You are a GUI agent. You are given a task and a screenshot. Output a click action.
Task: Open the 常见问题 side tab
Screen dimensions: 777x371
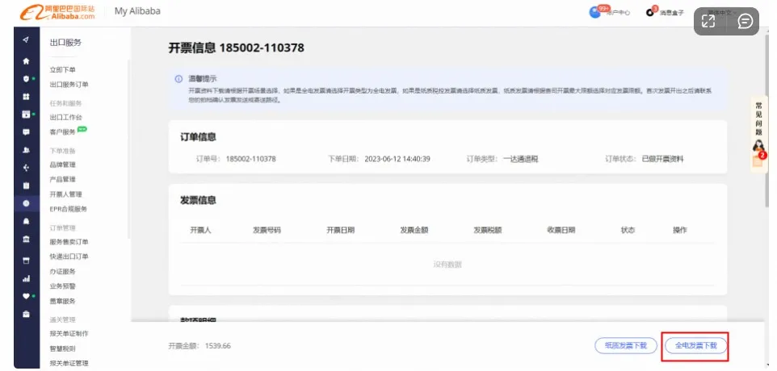pyautogui.click(x=759, y=119)
